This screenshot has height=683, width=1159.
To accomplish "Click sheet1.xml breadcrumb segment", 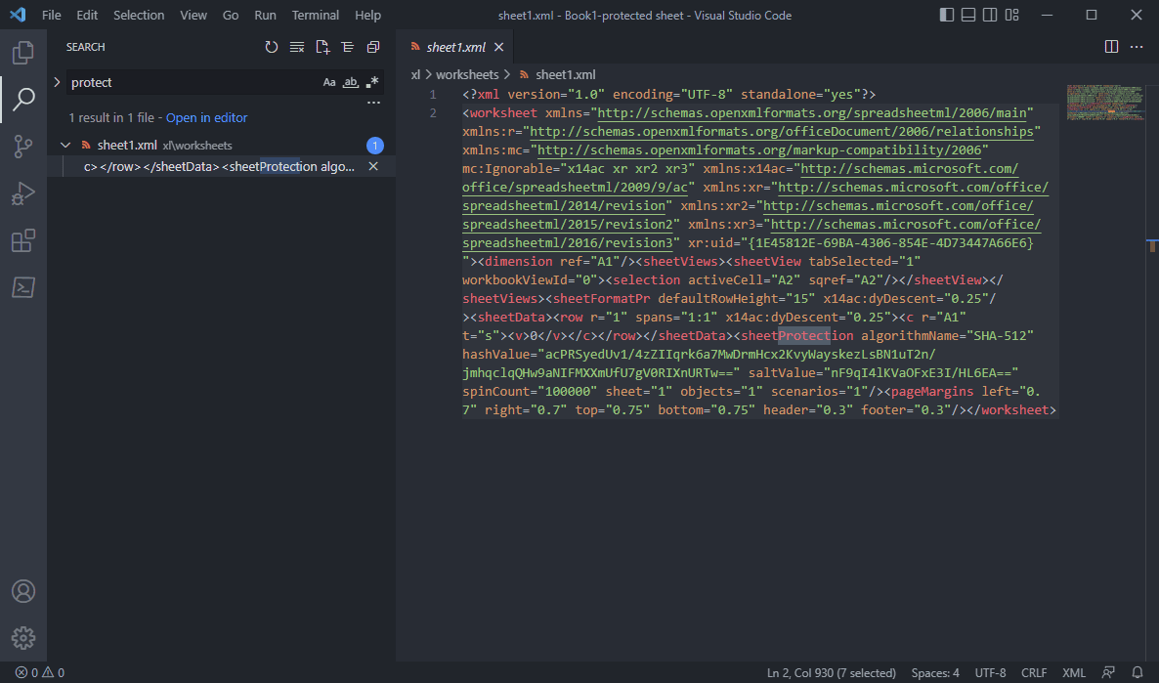I will [566, 74].
